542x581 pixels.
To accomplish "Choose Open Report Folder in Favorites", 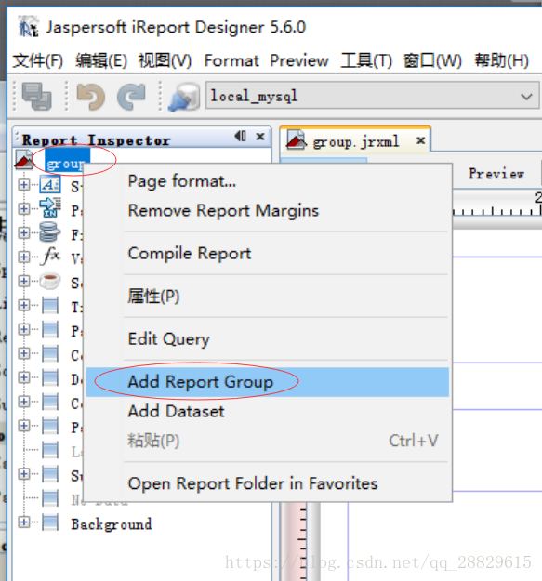I will (267, 483).
